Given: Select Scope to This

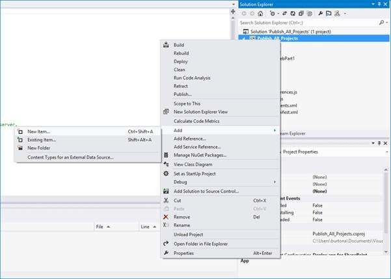Looking at the screenshot, I should click(x=221, y=103).
